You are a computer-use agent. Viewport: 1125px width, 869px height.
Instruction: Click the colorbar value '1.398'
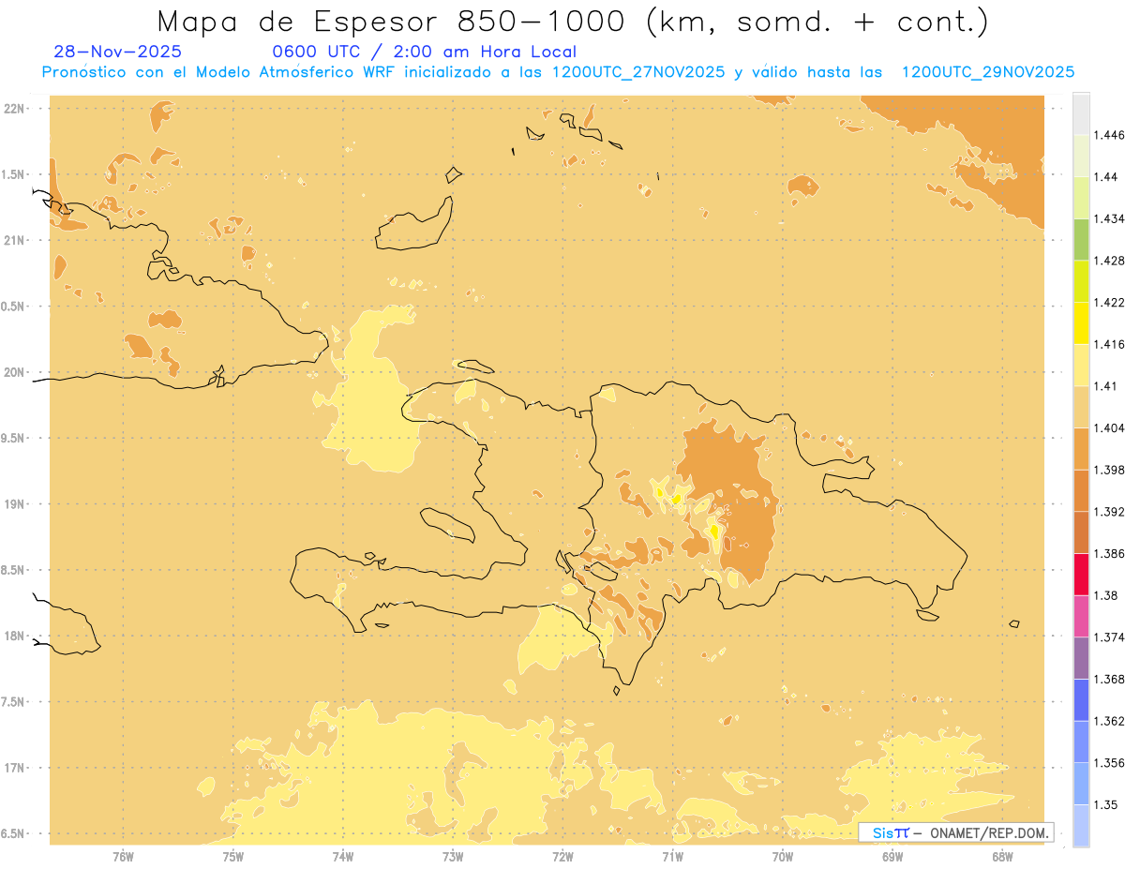(1110, 470)
